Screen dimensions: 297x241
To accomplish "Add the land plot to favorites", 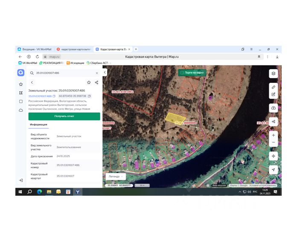I will tap(89, 82).
